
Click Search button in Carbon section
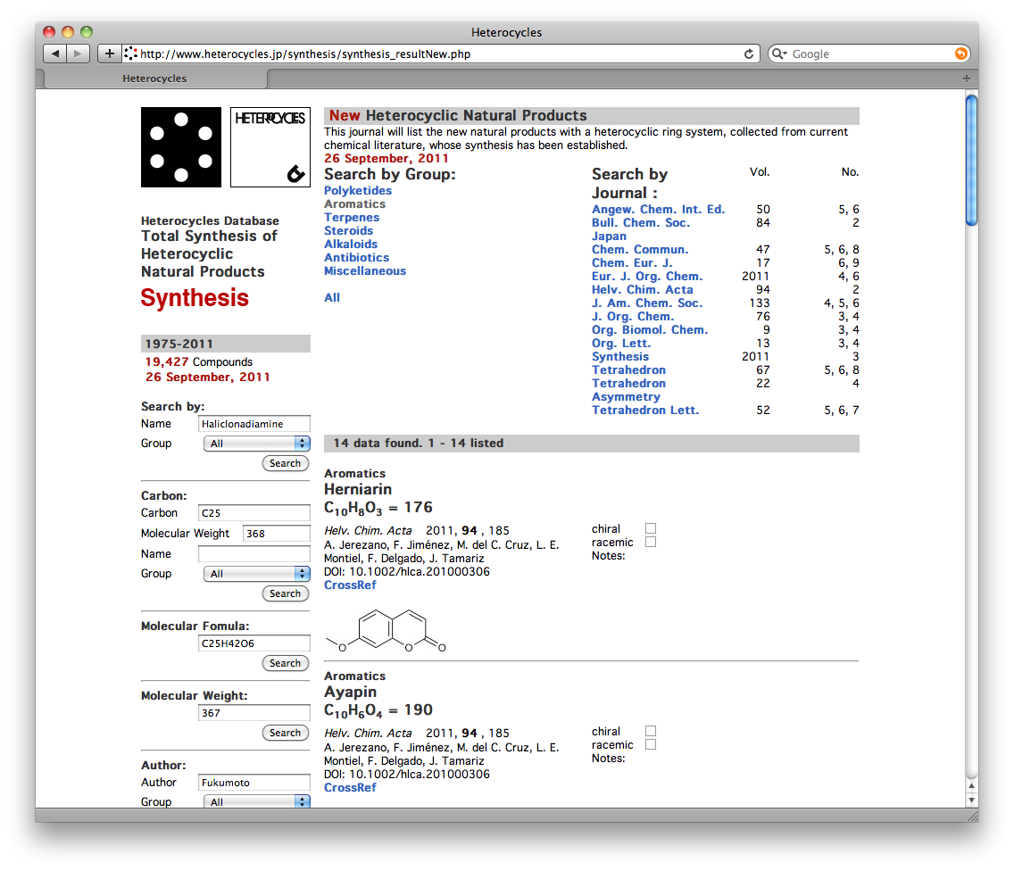point(286,593)
